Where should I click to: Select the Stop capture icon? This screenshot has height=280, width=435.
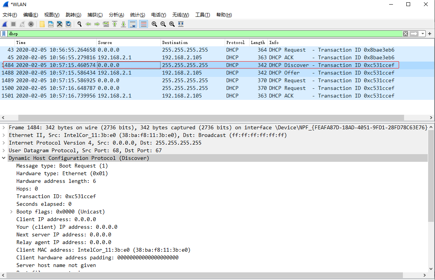pos(13,24)
